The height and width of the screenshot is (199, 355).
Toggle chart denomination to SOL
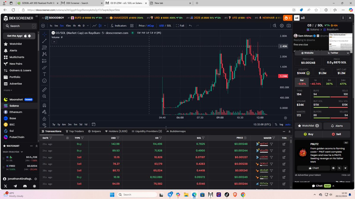(169, 26)
